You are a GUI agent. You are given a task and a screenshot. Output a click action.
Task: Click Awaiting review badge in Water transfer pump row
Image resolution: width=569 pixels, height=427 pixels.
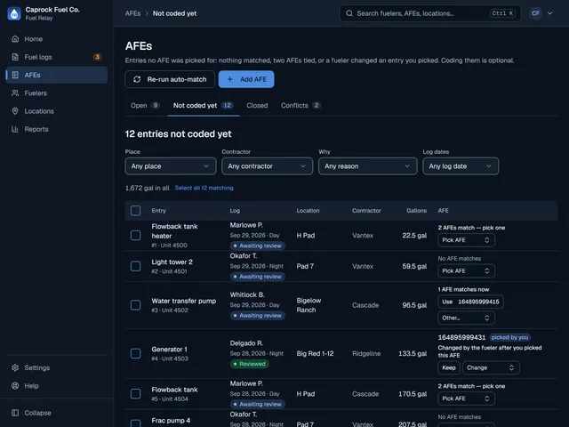point(257,316)
